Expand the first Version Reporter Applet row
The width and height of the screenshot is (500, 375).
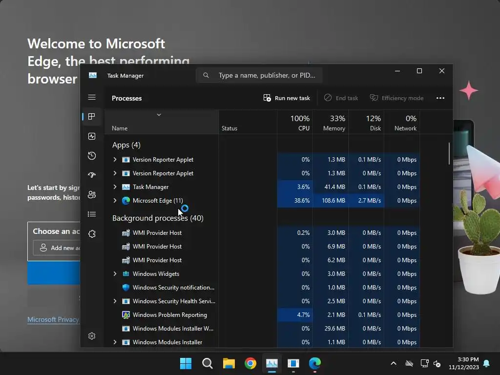click(x=115, y=160)
